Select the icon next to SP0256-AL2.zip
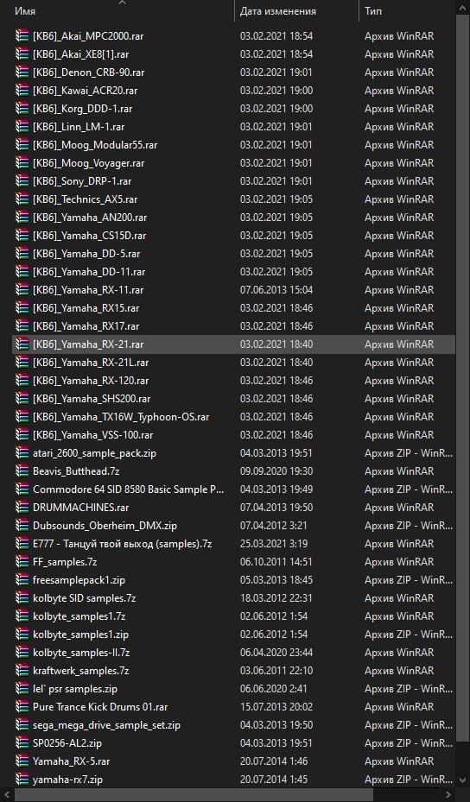 22,743
